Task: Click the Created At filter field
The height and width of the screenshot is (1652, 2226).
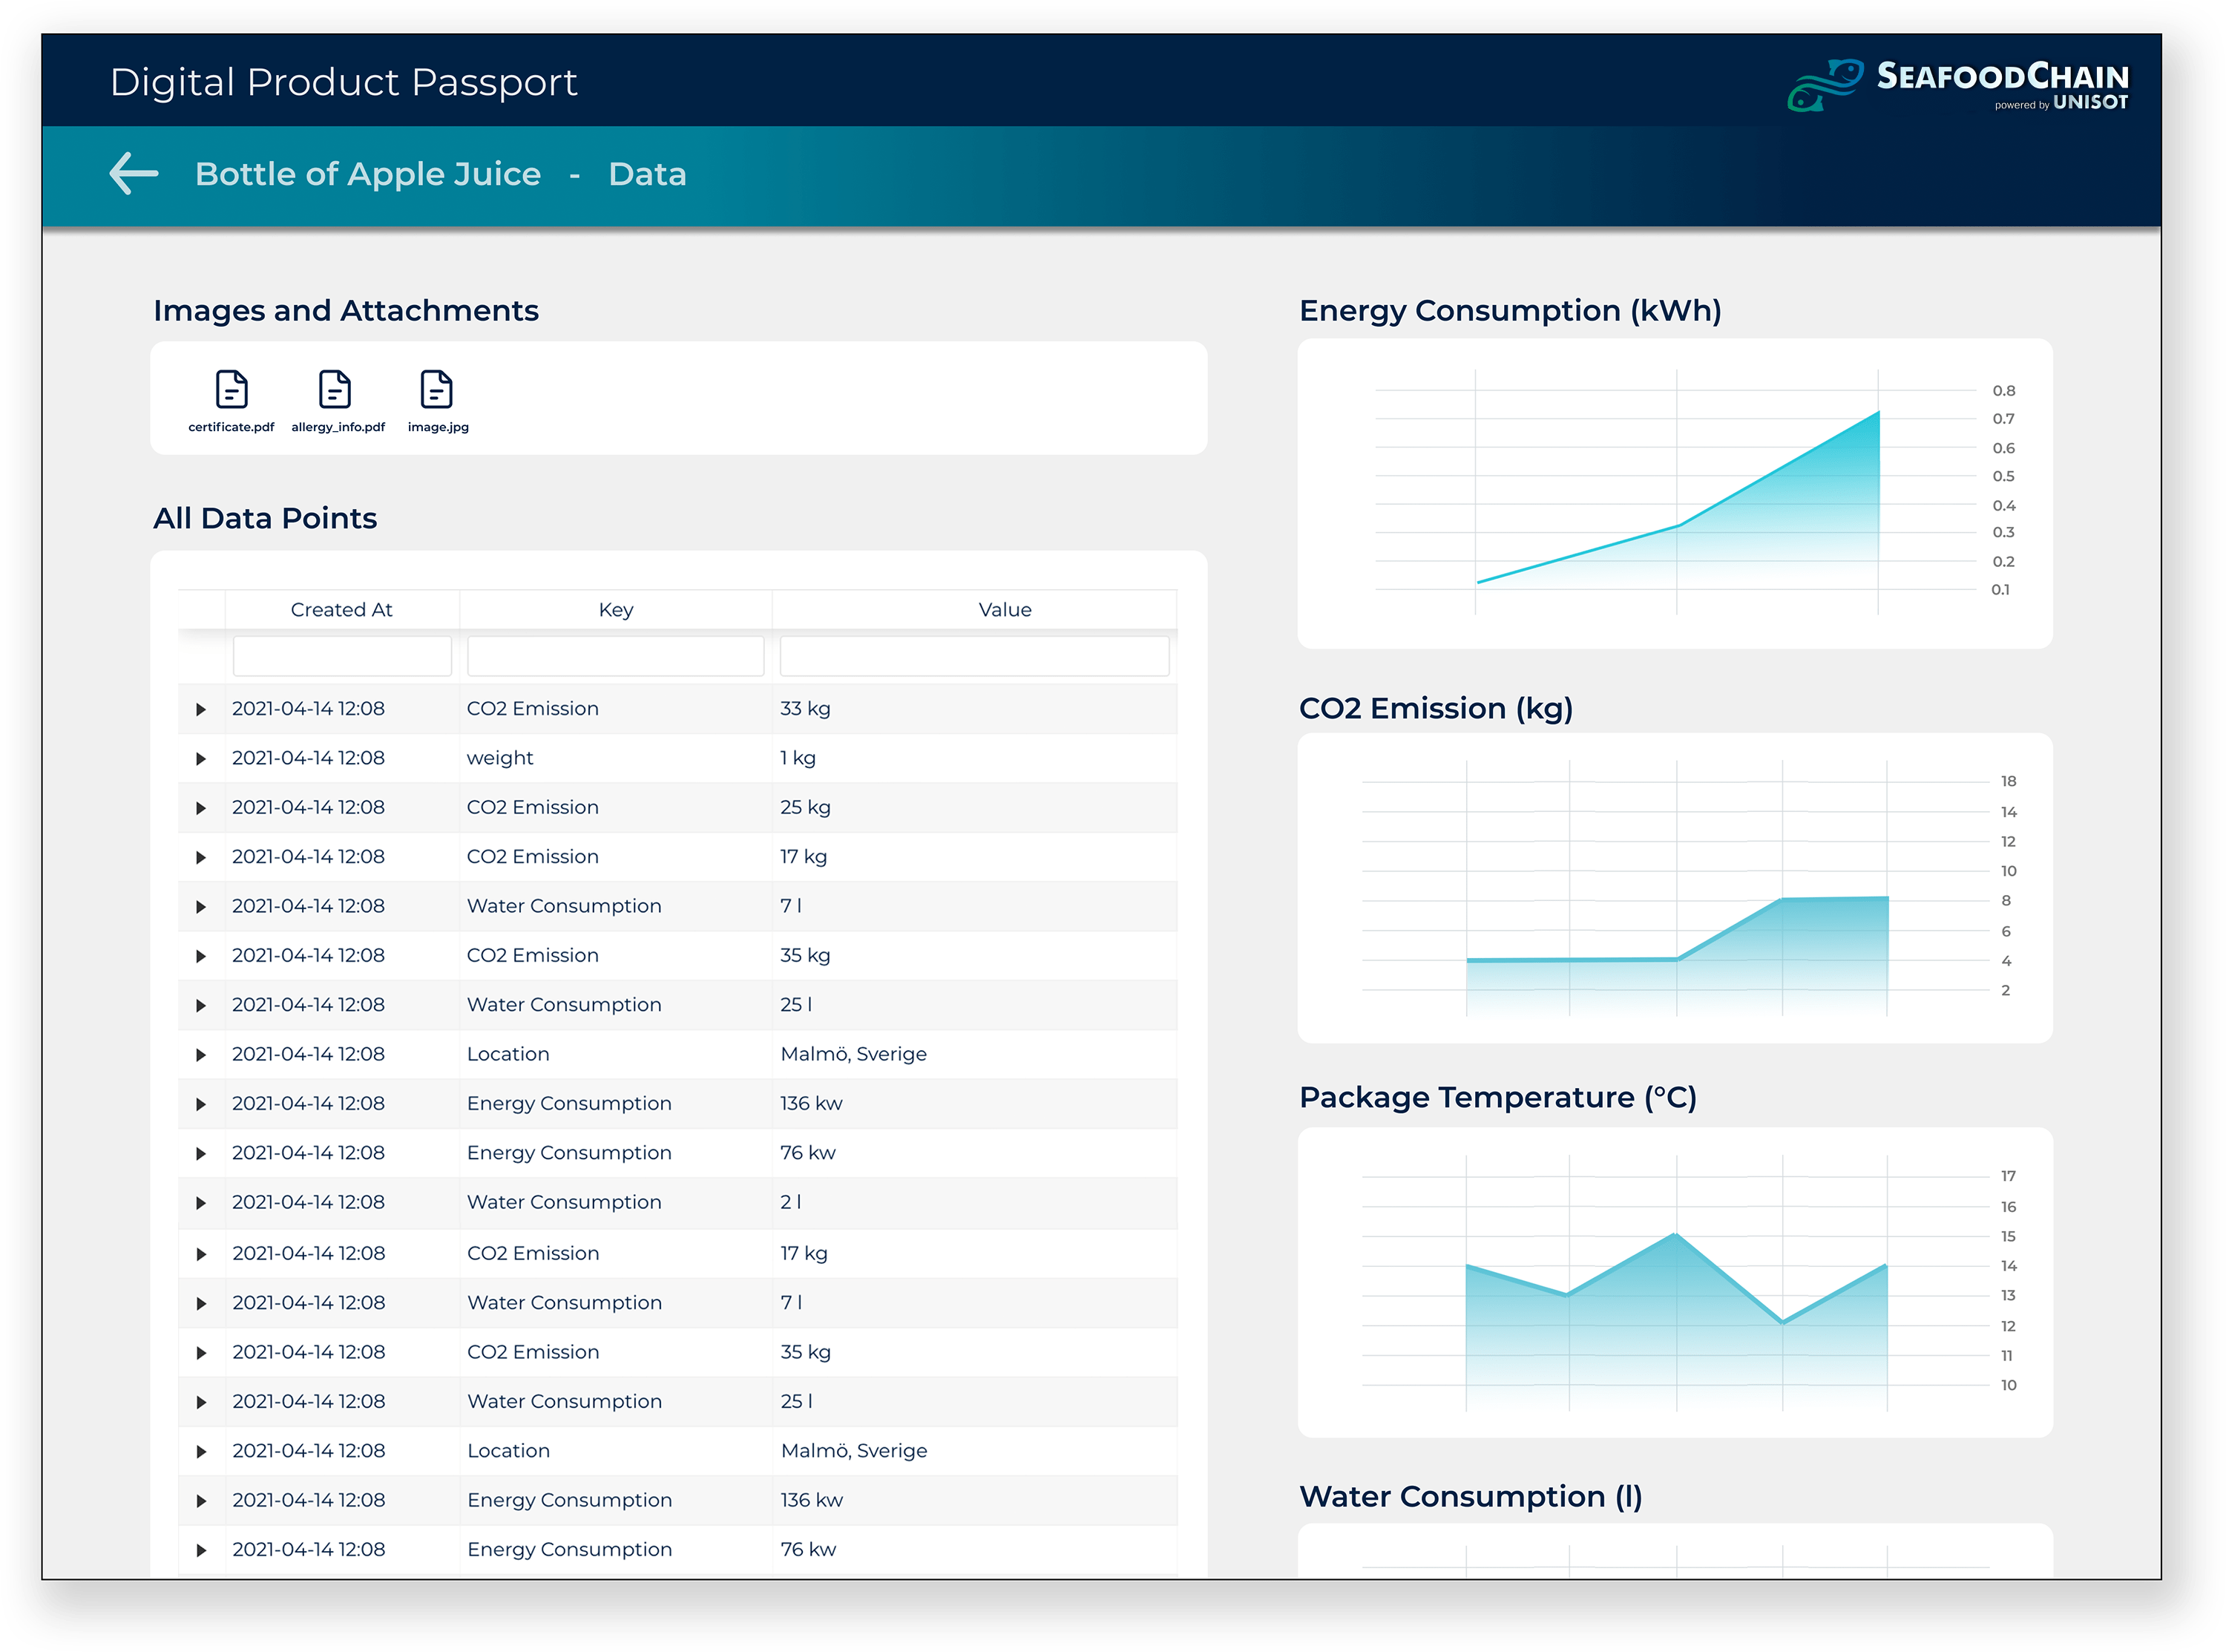Action: [342, 656]
